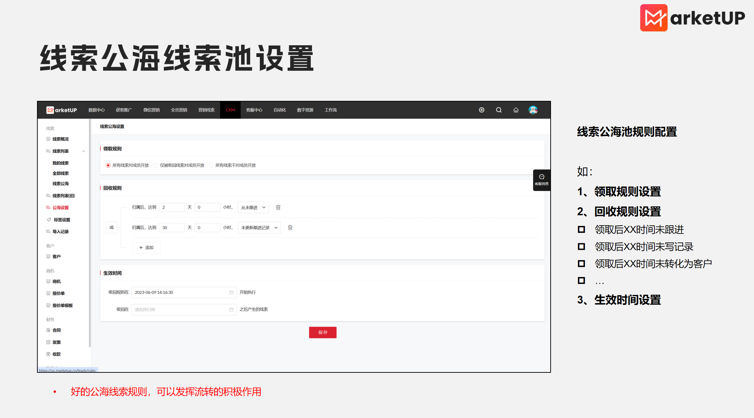The height and width of the screenshot is (418, 754).
Task: Open the 数据中心 top menu
Action: (96, 110)
